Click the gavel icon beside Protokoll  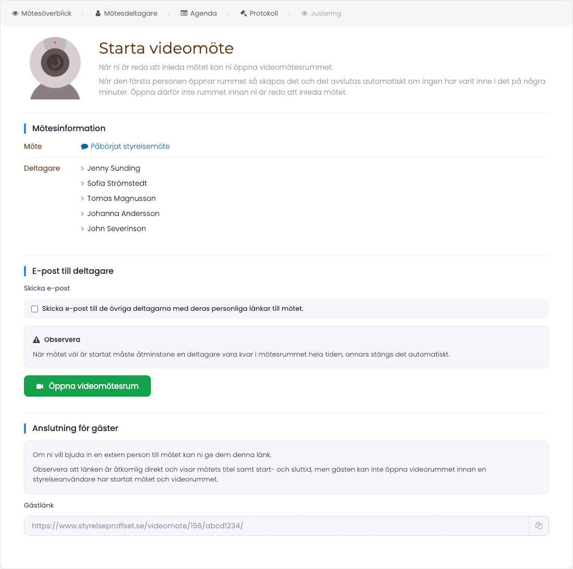click(x=244, y=14)
